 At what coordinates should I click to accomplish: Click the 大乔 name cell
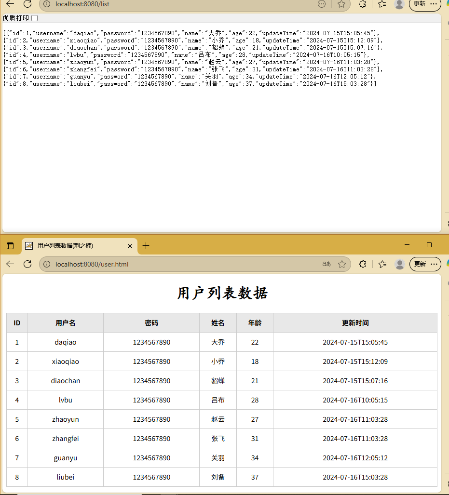pyautogui.click(x=218, y=342)
